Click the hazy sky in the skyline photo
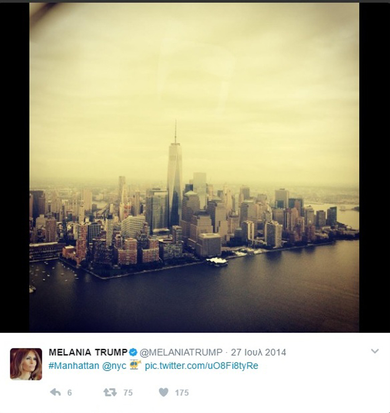Viewport: 390px width, 413px height. click(194, 79)
